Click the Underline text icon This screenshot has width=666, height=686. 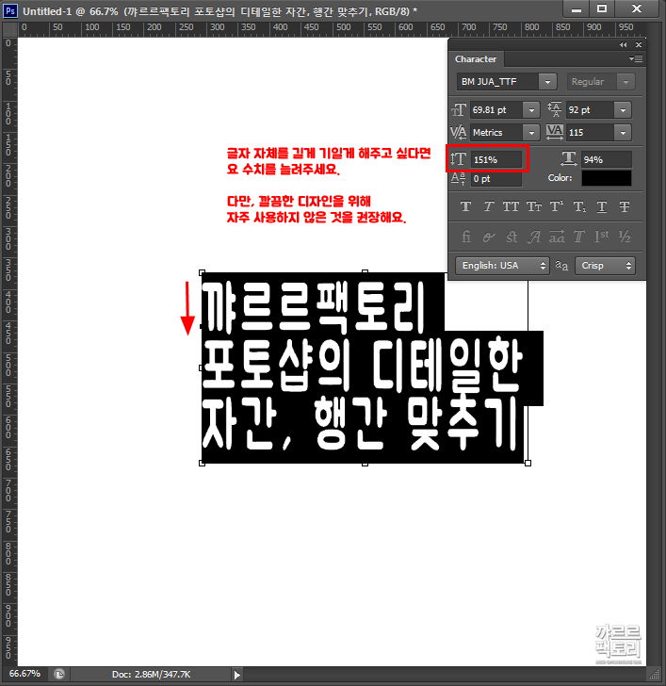602,206
